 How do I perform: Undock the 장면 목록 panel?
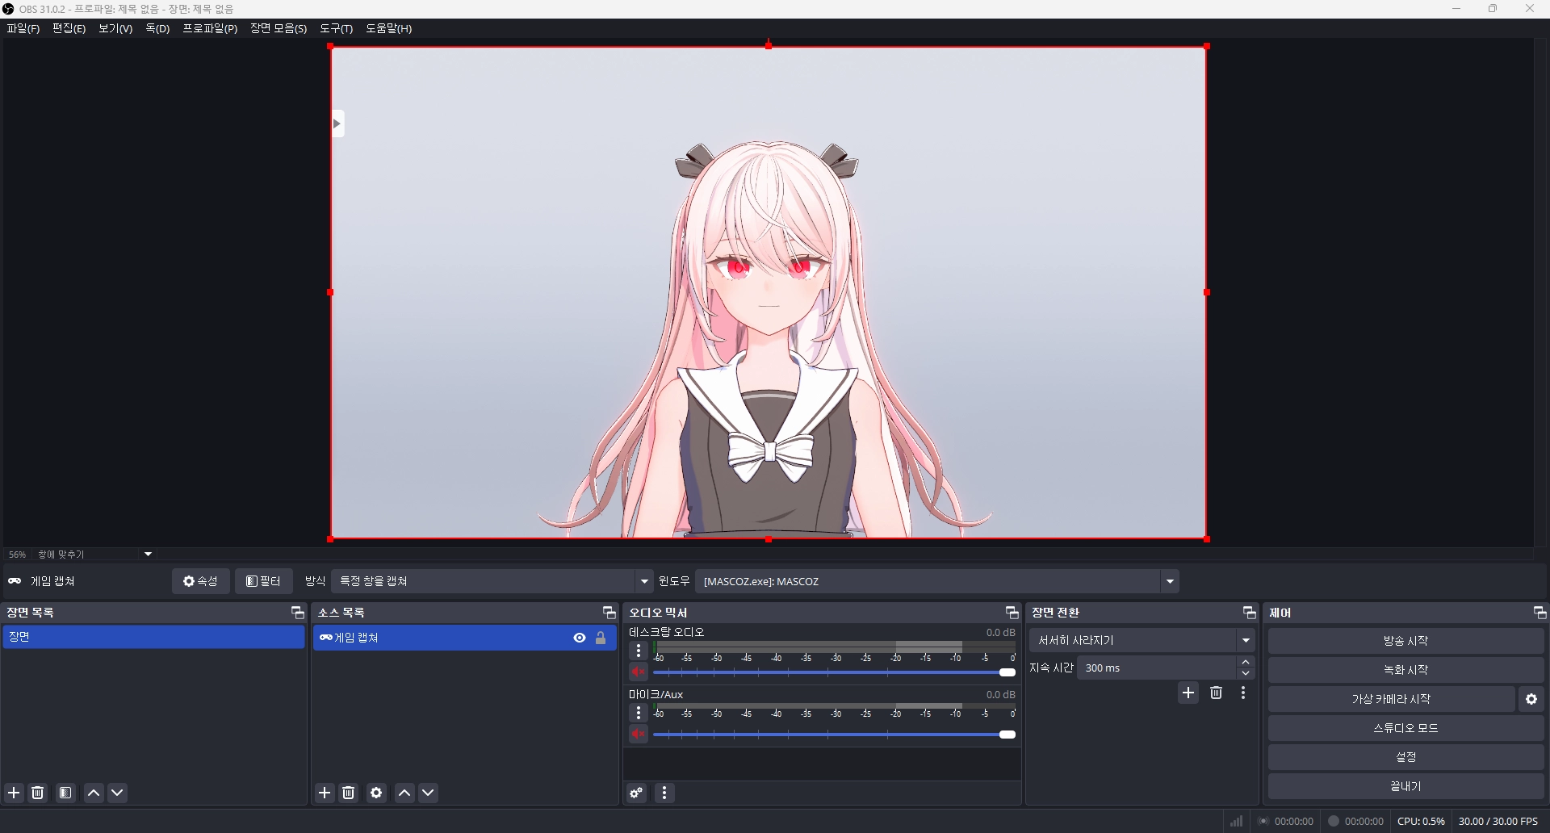(297, 613)
